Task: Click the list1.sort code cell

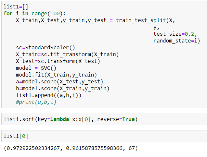Action: pos(104,119)
